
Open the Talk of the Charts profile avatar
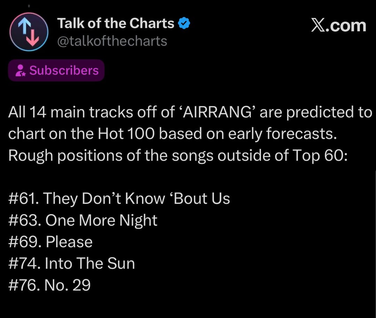click(29, 32)
